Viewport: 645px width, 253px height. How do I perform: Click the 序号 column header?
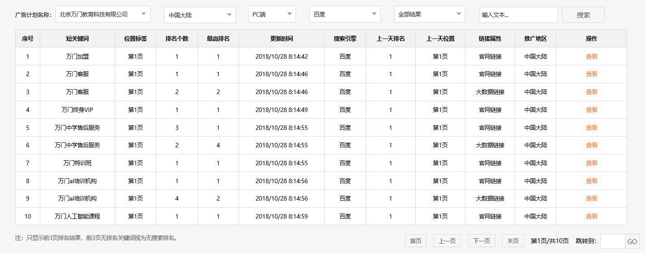click(28, 39)
